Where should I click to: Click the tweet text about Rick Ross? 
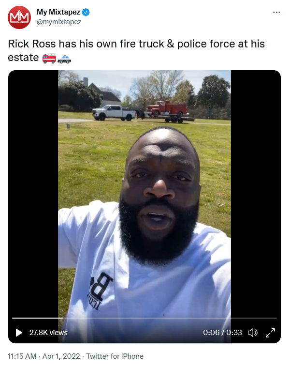point(136,50)
